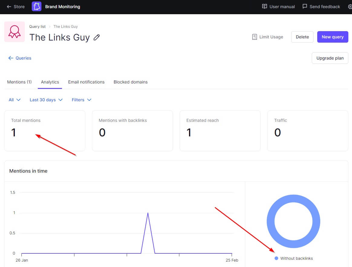Viewport: 352px width, 267px height.
Task: Click the Total mentions card
Action: pos(45,131)
